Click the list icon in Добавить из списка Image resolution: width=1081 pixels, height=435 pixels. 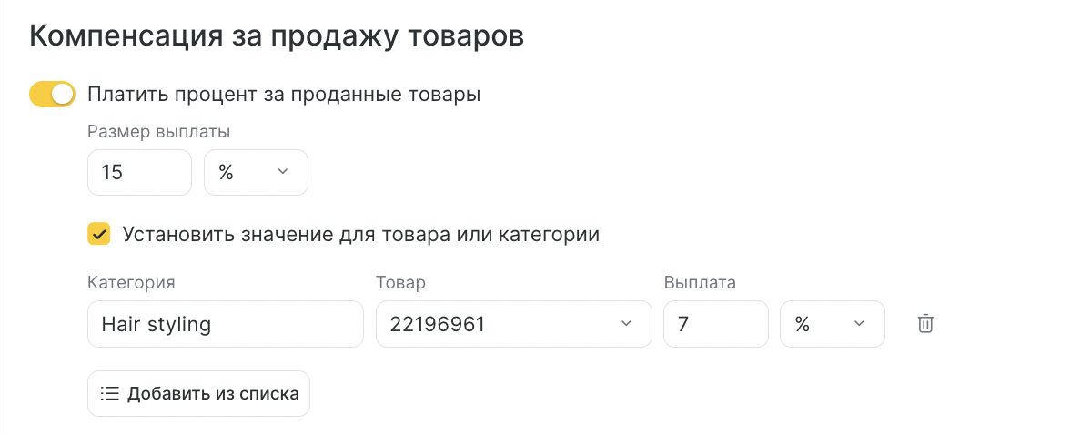[x=109, y=394]
